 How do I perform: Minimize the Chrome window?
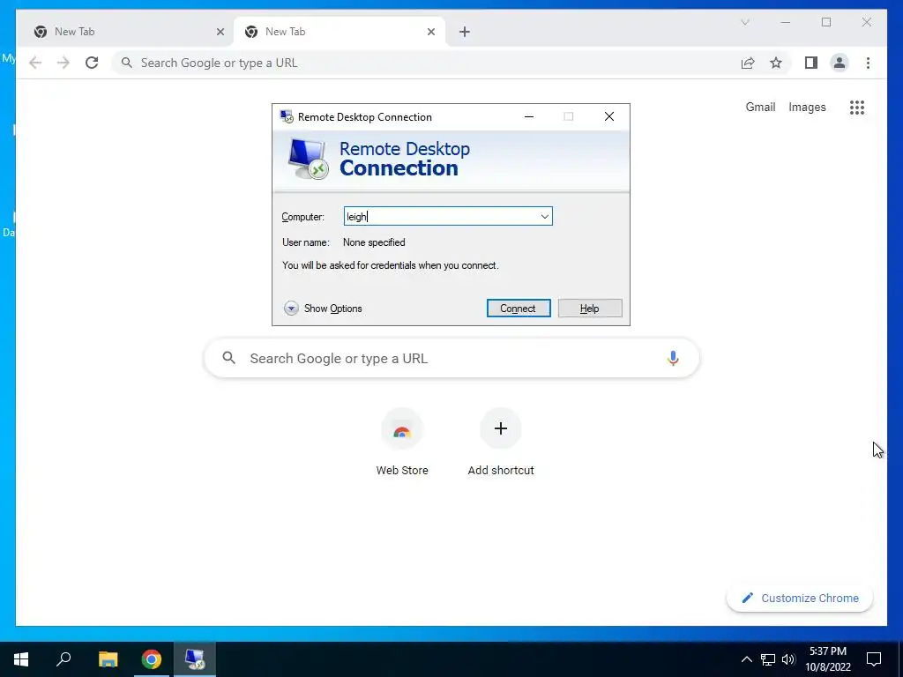click(785, 22)
